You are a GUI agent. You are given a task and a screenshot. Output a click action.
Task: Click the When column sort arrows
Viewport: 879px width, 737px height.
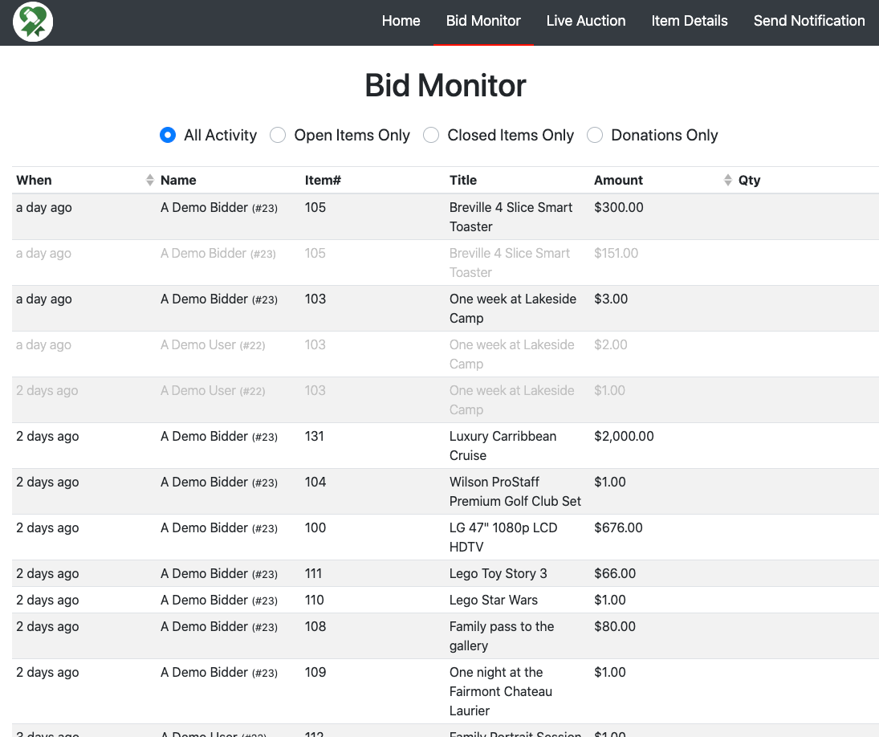coord(149,181)
